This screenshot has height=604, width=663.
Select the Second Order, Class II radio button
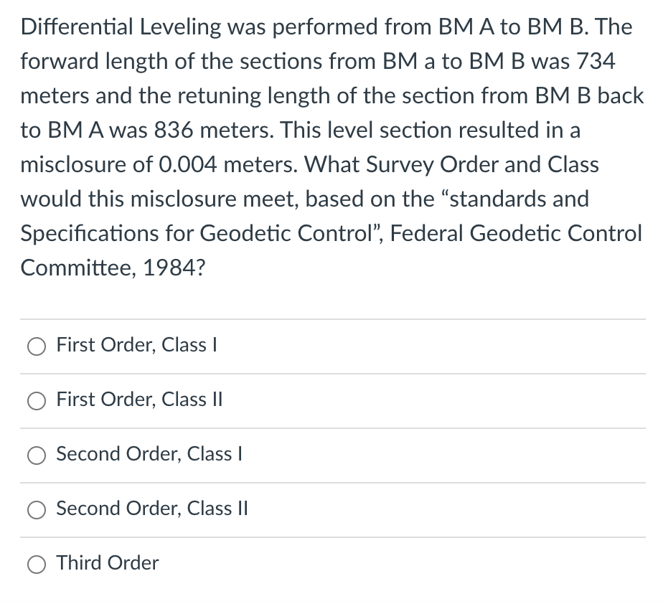(36, 509)
